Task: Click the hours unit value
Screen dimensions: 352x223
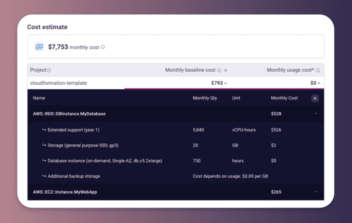Action: click(238, 161)
